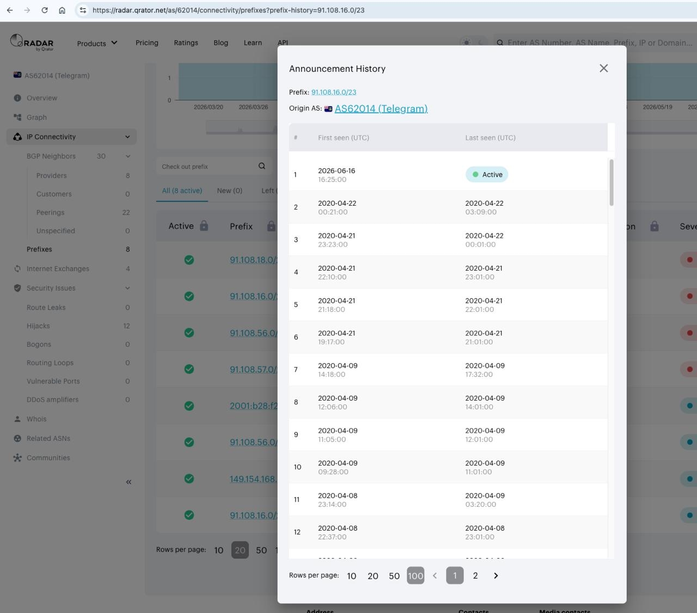Open the Radar by Qrator logo
The width and height of the screenshot is (697, 613).
[x=32, y=42]
